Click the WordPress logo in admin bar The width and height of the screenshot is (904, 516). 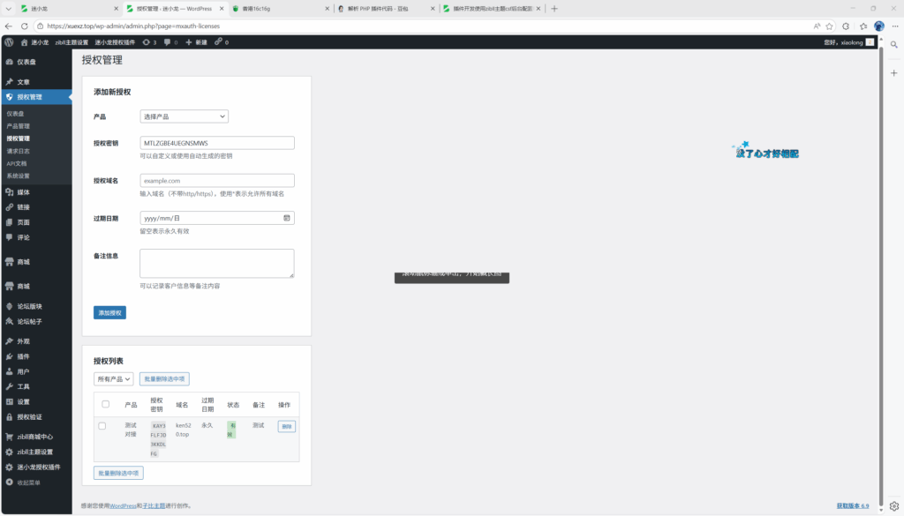pos(9,42)
